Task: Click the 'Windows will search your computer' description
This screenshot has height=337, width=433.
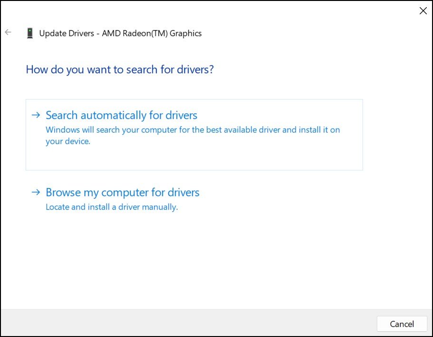Action: click(193, 136)
